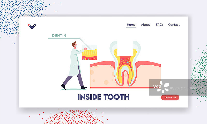Open the About menu item
The width and height of the screenshot is (207, 124).
click(x=145, y=25)
